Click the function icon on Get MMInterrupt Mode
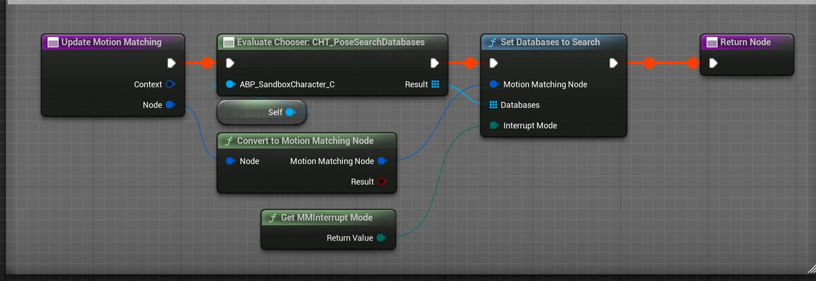Screen dimensions: 816x281 point(272,218)
